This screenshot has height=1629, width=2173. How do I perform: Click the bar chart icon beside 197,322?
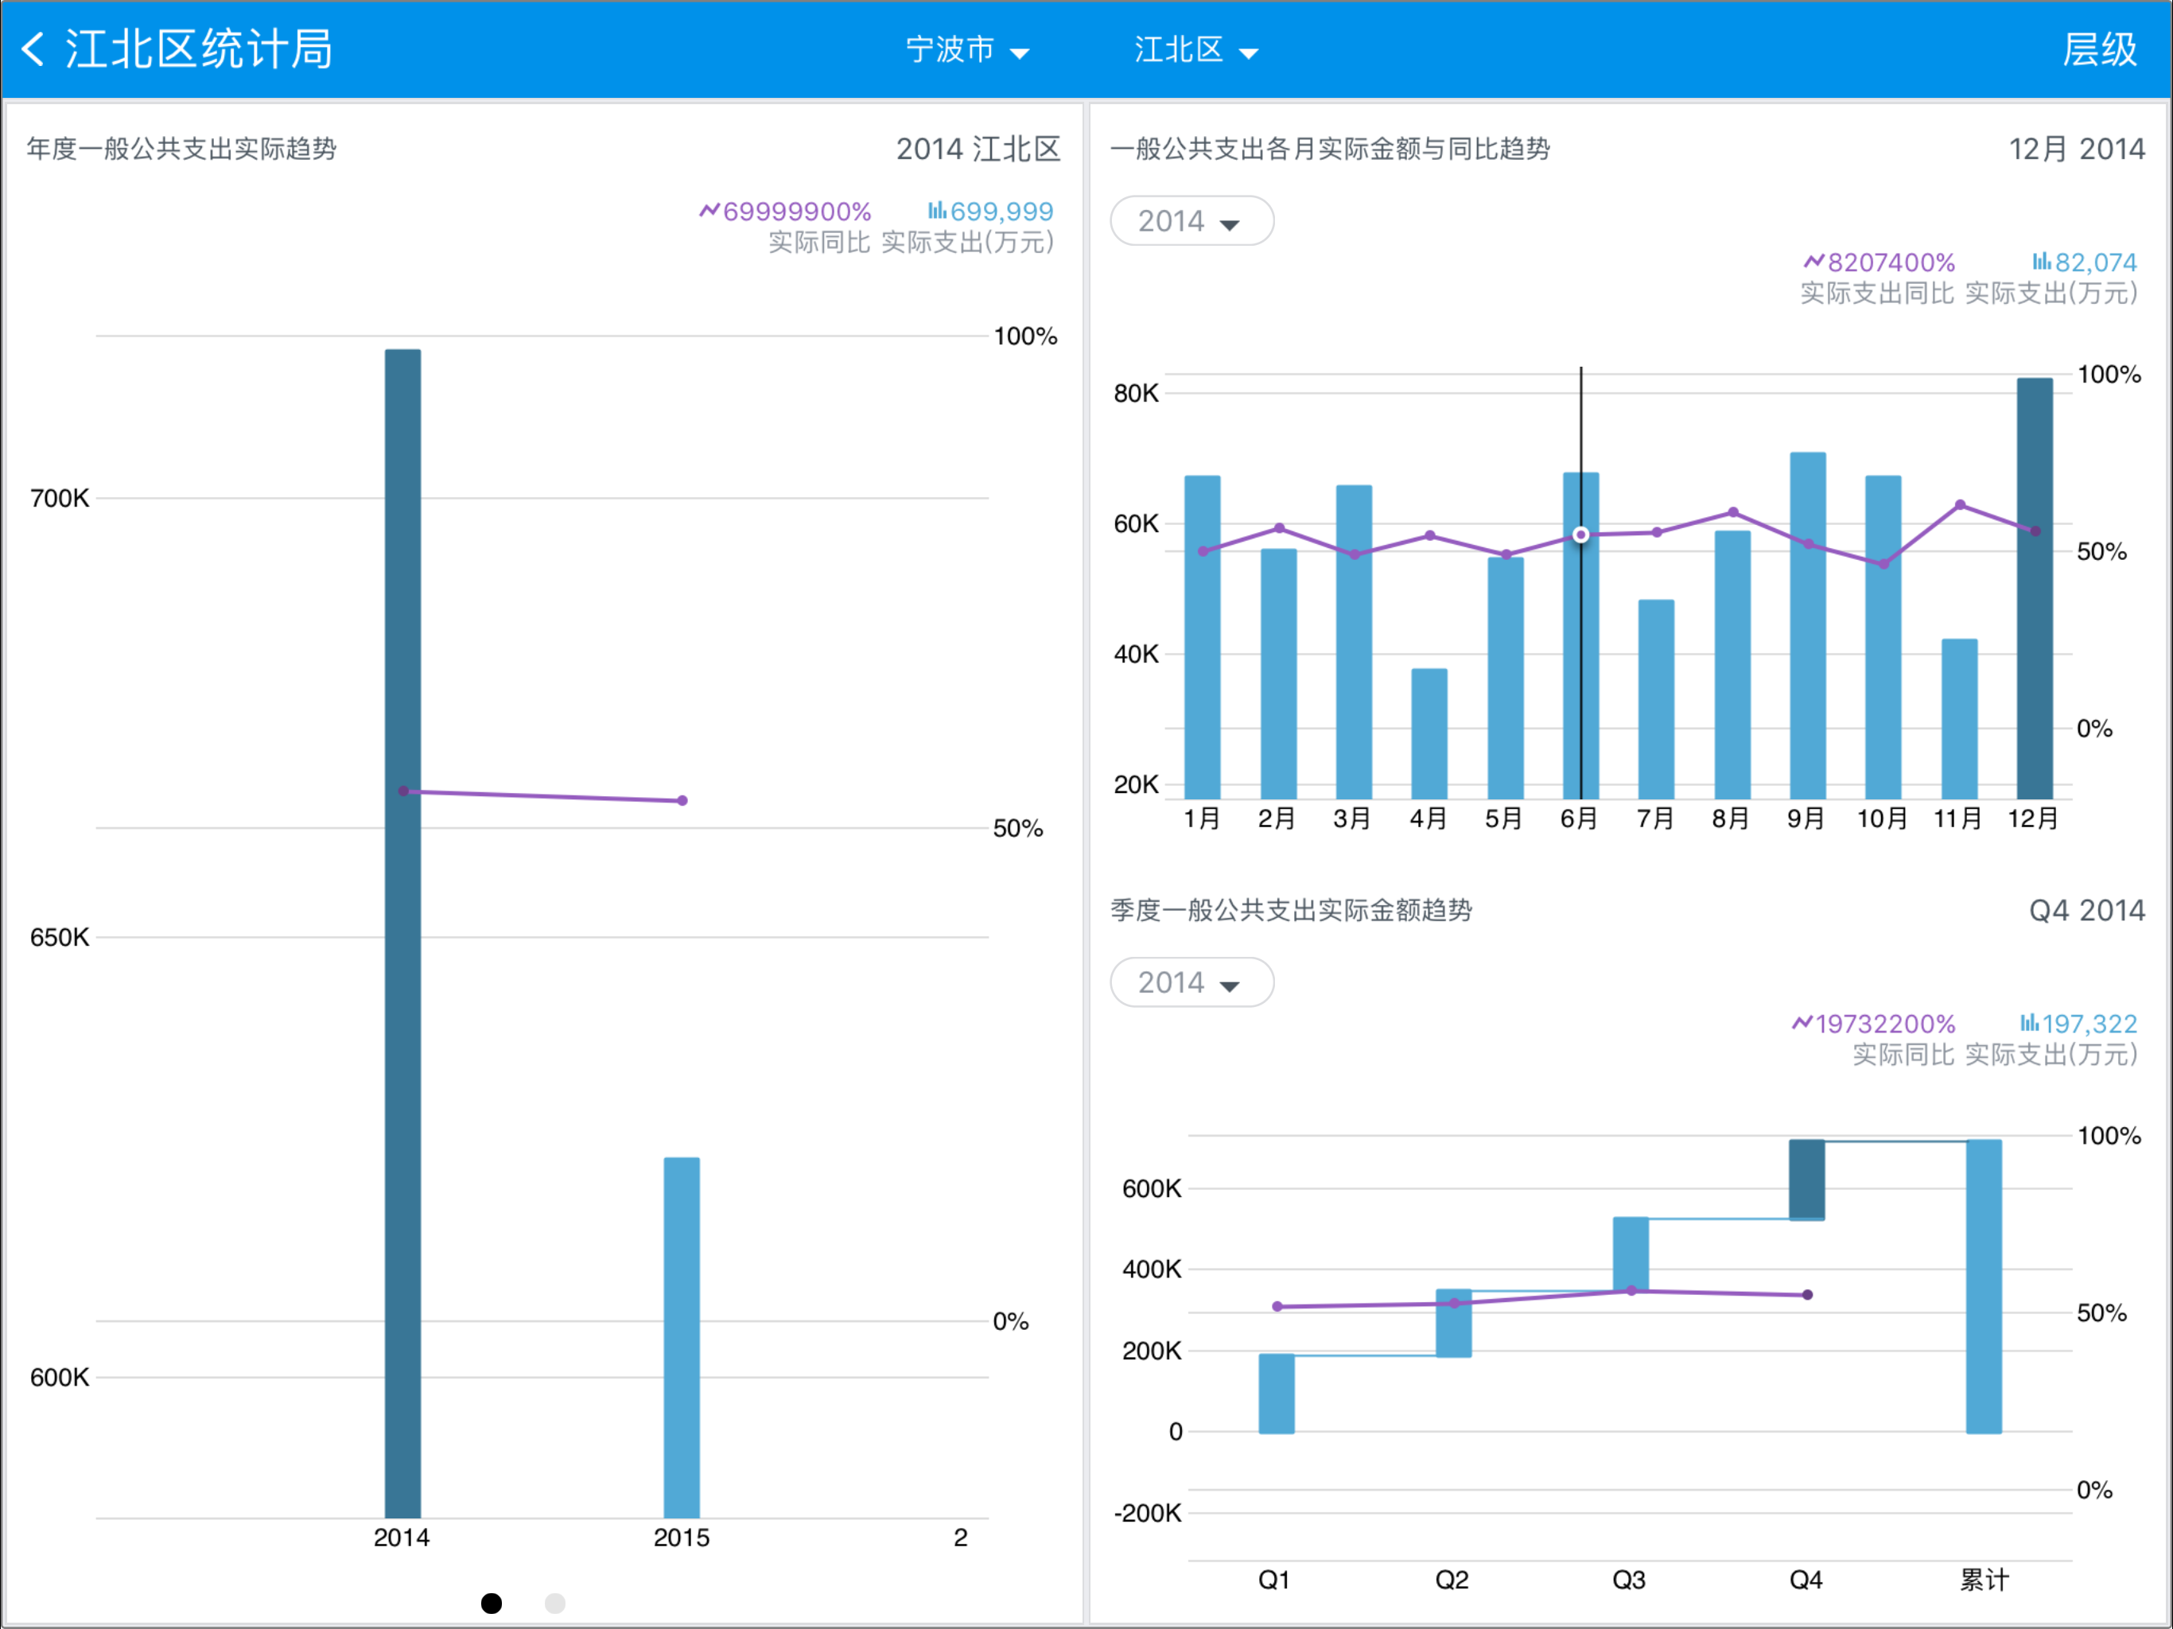[2030, 1023]
